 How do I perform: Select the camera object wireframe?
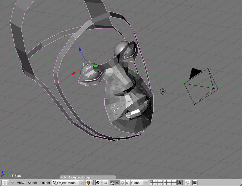201,86
